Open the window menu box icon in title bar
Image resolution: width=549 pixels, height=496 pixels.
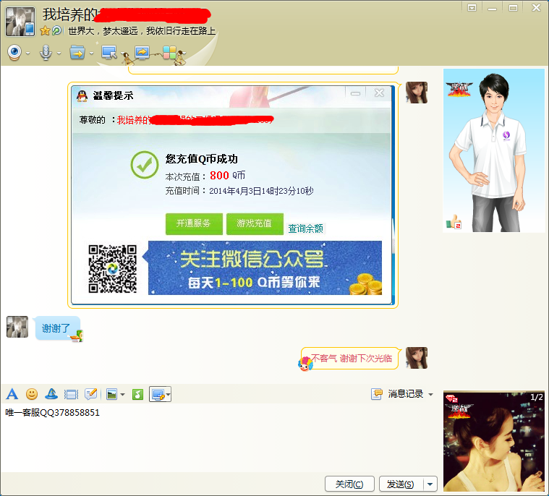(x=472, y=8)
